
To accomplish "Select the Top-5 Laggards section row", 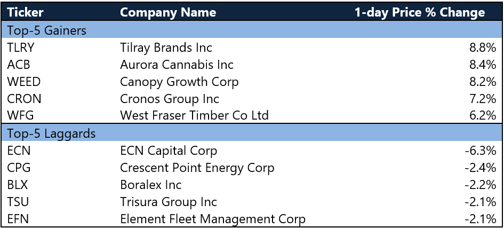I will 252,133.
